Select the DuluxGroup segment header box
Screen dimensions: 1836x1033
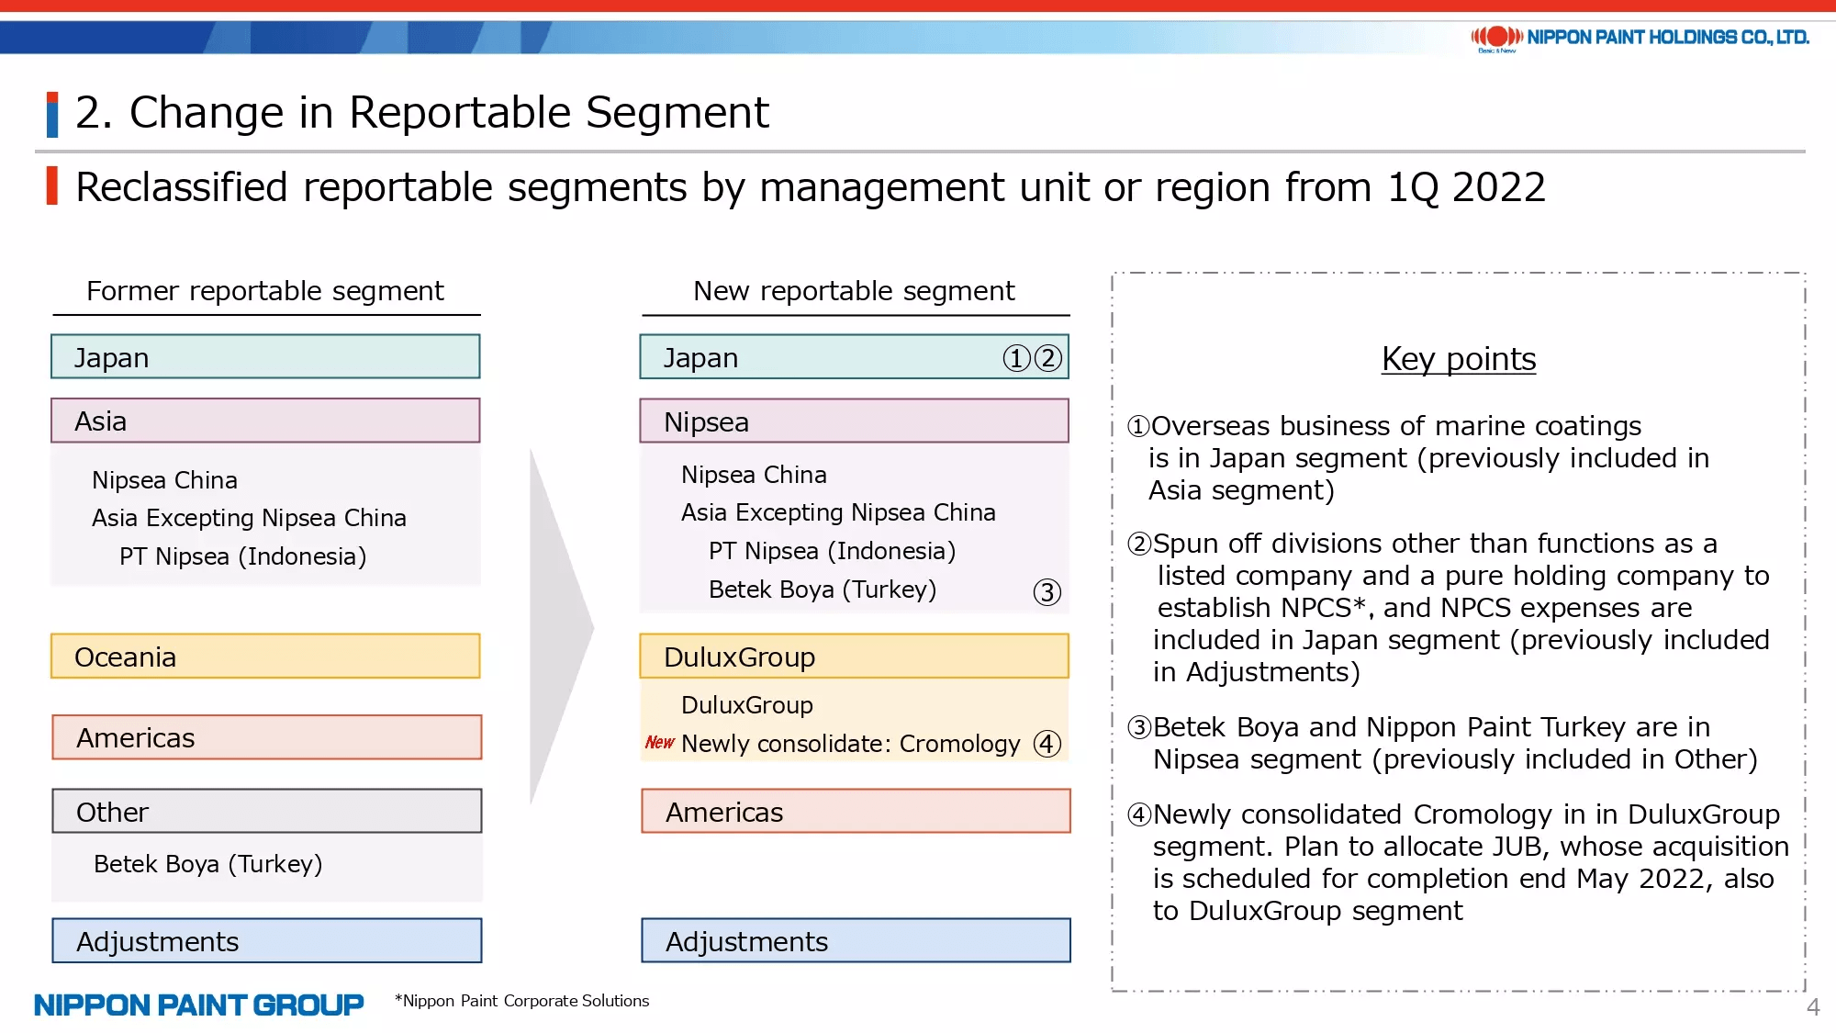click(855, 656)
